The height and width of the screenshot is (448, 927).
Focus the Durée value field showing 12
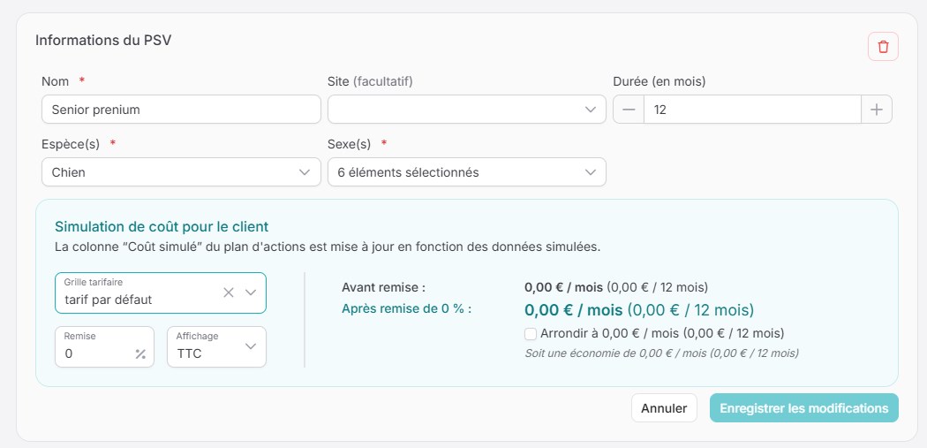coord(752,110)
